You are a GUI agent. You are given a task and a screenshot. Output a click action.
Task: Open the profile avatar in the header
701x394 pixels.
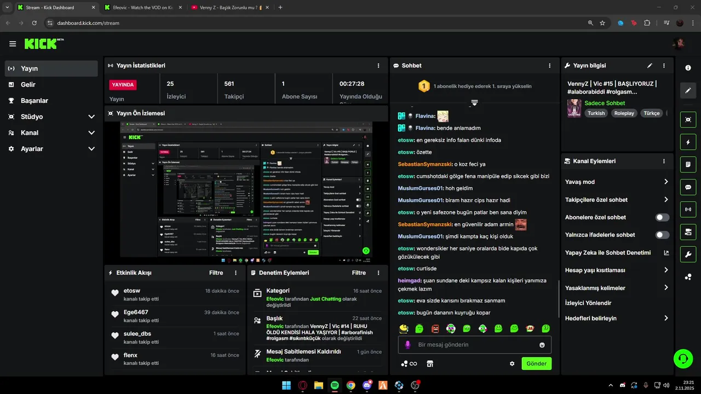[x=679, y=44]
